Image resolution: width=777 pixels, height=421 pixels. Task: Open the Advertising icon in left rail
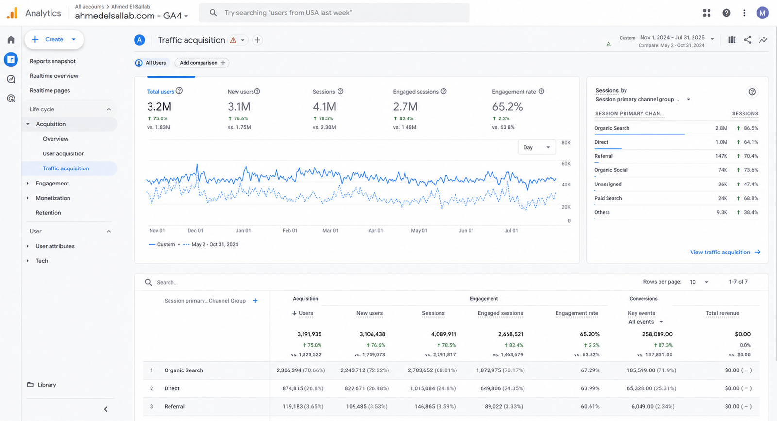[x=11, y=99]
